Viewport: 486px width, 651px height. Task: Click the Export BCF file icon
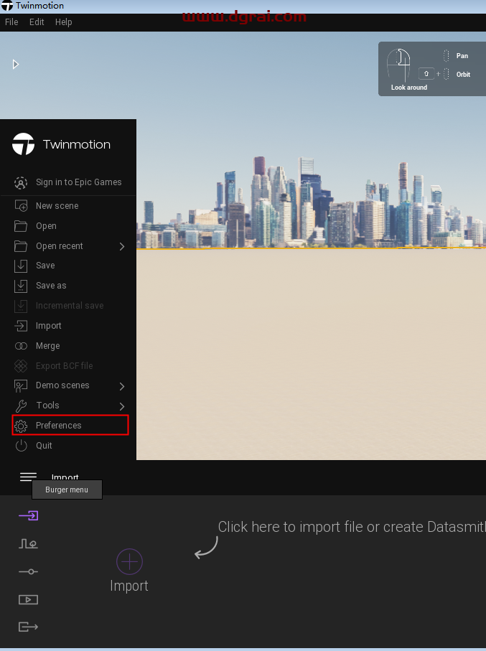[x=21, y=366]
